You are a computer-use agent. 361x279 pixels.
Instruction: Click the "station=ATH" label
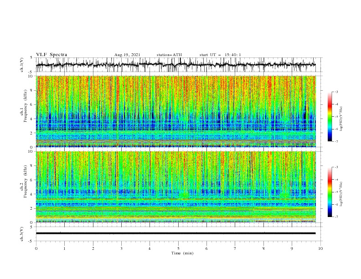[x=169, y=55]
